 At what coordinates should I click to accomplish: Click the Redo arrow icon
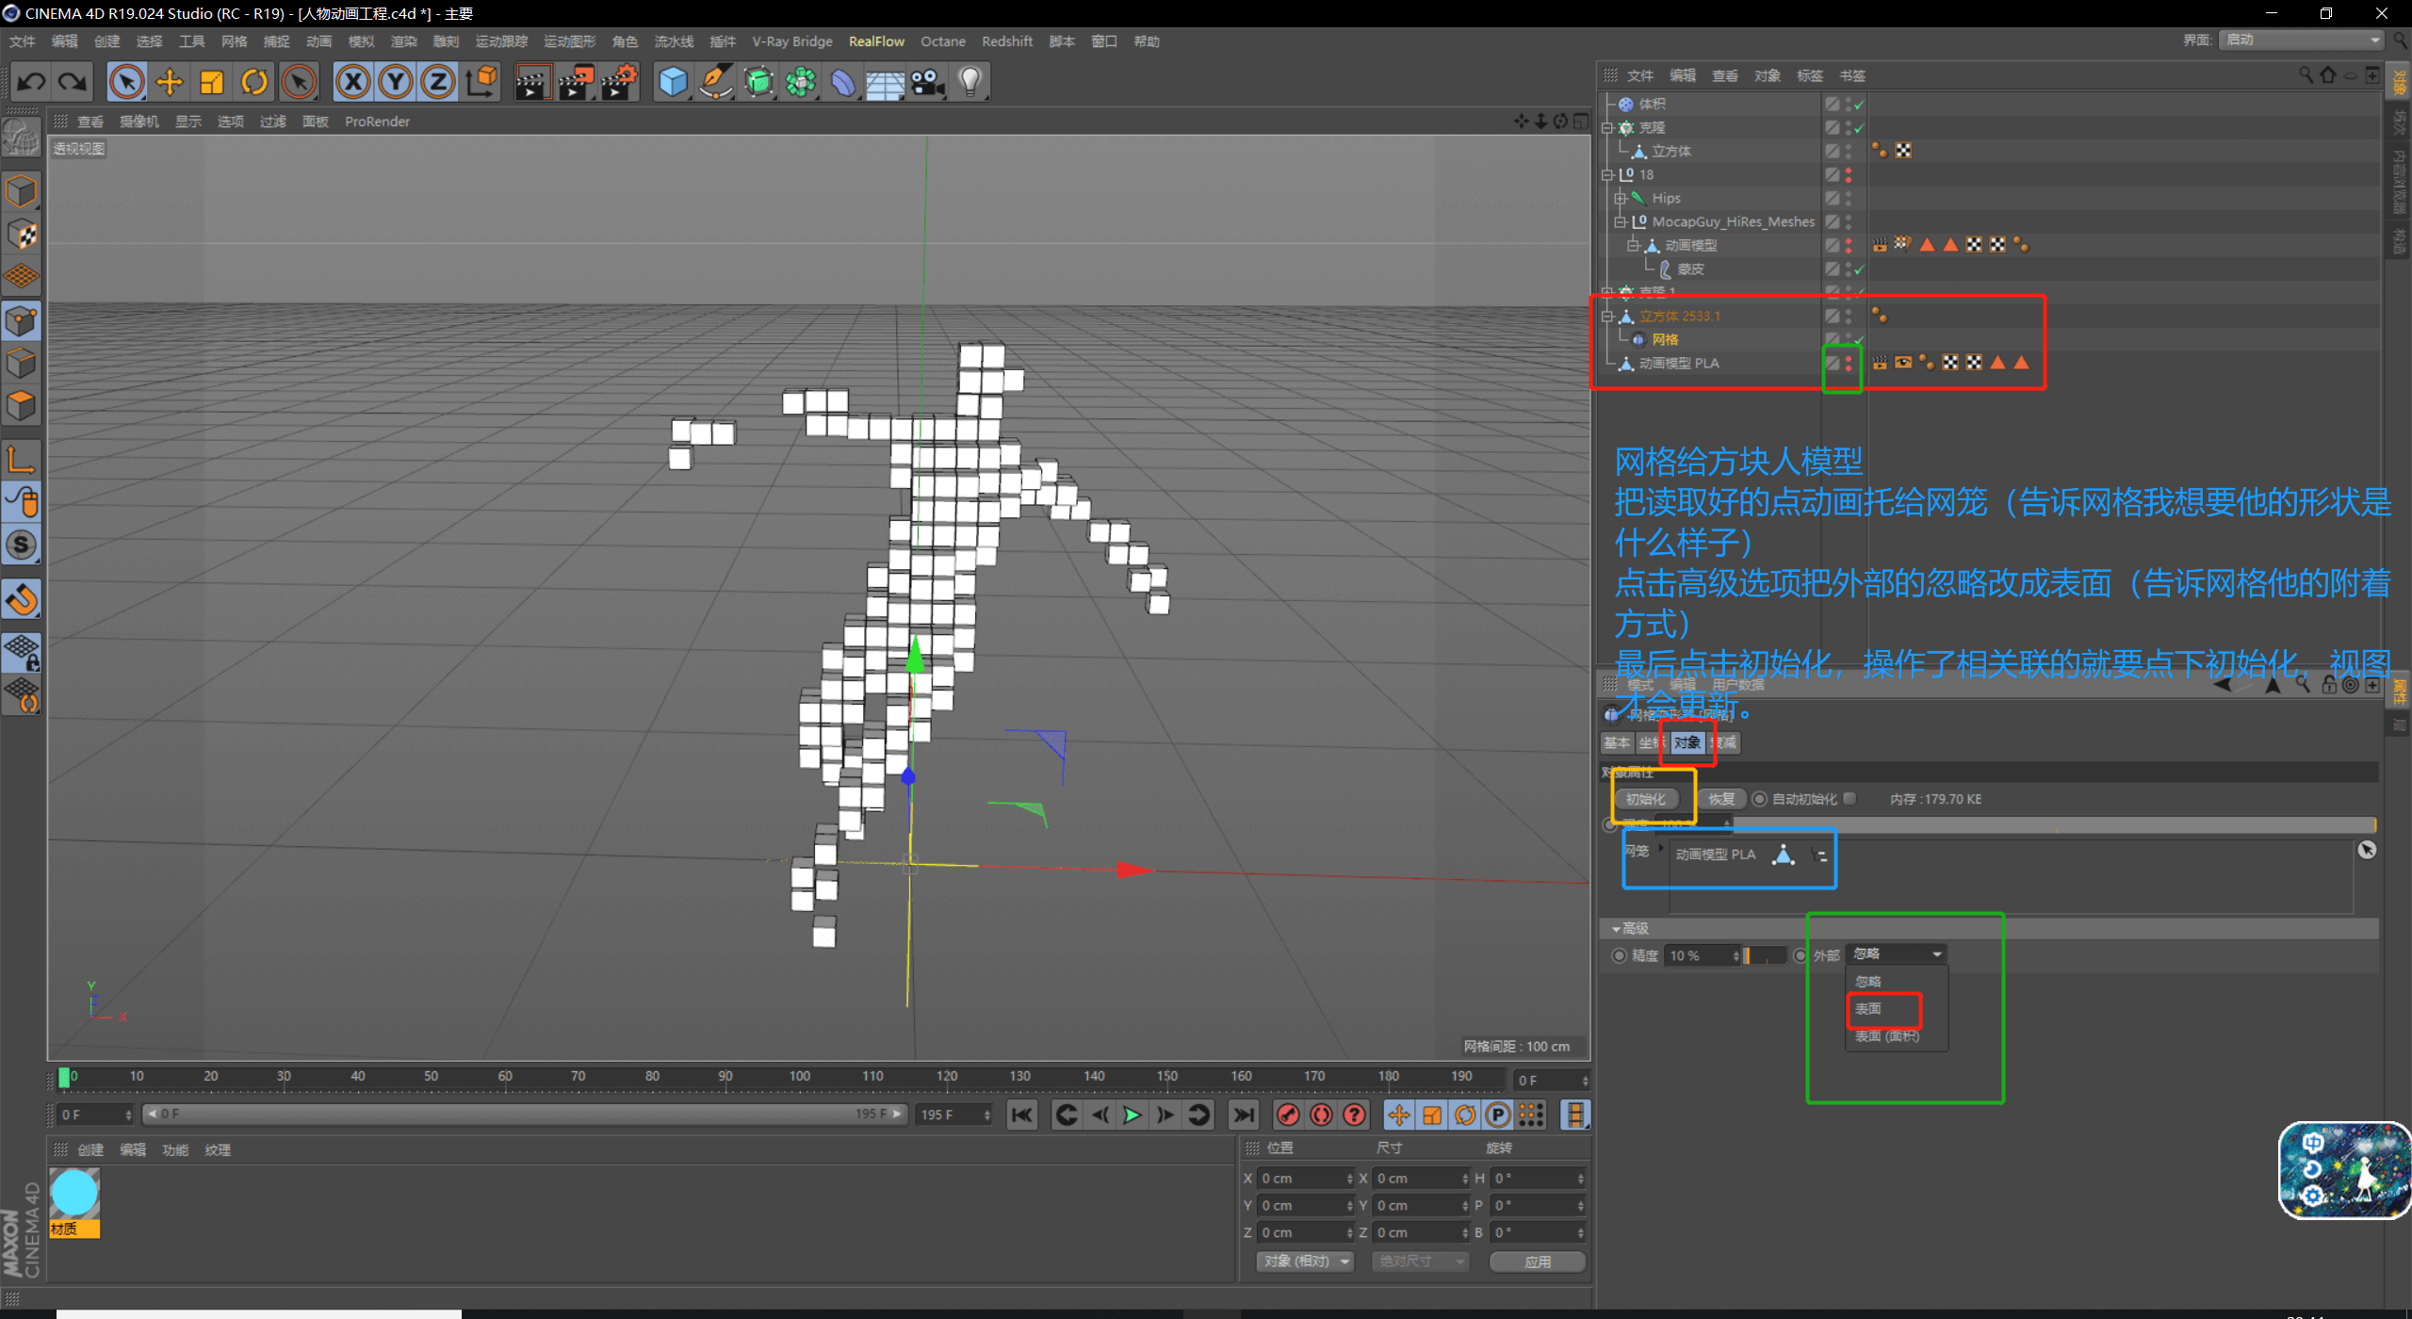(73, 82)
